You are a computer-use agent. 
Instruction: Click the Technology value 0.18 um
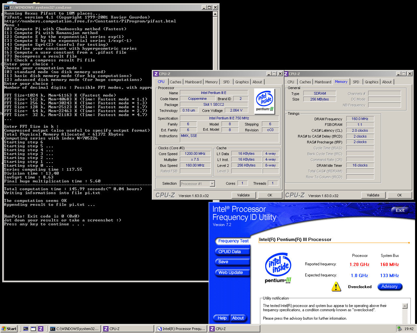pyautogui.click(x=189, y=111)
